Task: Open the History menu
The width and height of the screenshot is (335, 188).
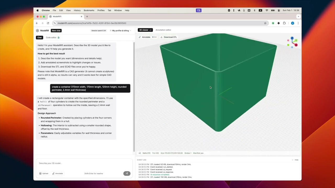Action: click(77, 10)
